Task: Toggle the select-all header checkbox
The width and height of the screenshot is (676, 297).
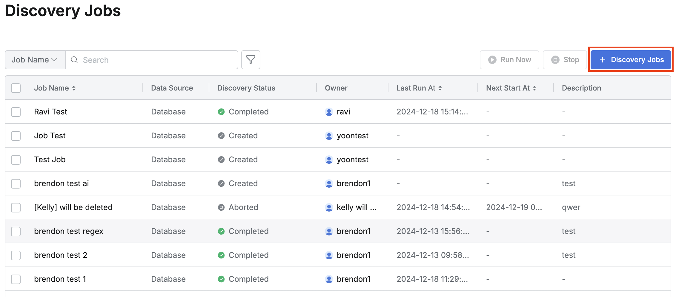Action: [16, 88]
